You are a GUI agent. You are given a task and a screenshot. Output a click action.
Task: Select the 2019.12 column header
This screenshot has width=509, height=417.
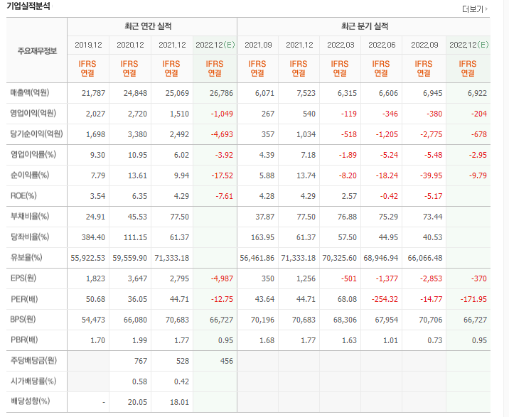pos(88,45)
